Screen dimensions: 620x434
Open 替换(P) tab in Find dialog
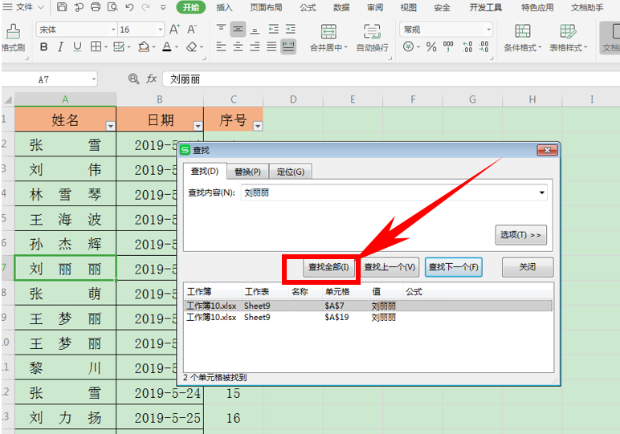tap(248, 172)
